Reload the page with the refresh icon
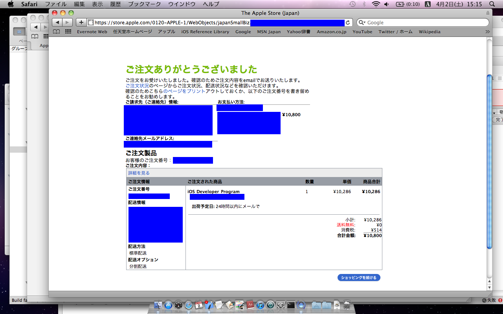This screenshot has width=503, height=314. tap(348, 22)
